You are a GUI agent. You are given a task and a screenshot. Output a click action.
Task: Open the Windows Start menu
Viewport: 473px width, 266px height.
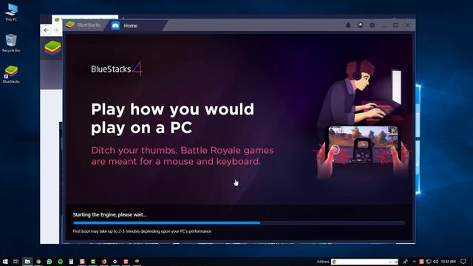tap(5, 262)
